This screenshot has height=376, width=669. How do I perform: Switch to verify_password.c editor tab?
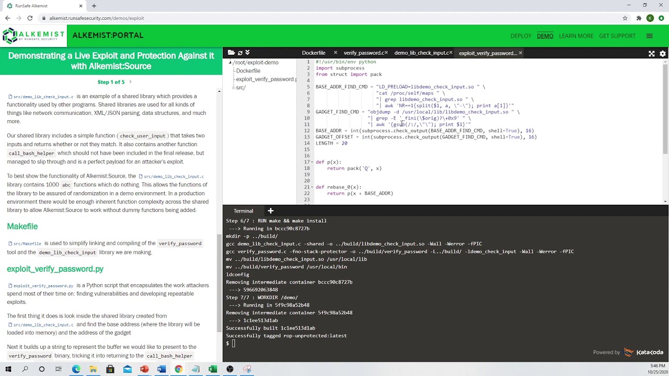pyautogui.click(x=363, y=53)
